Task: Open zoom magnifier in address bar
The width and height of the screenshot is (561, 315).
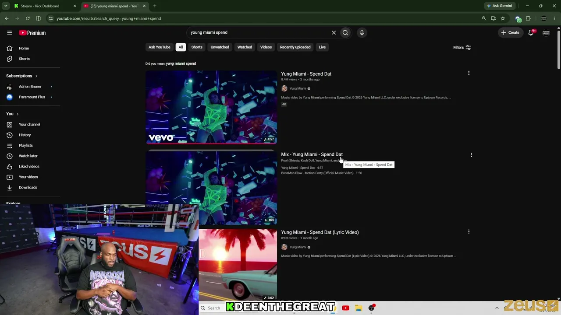Action: [x=484, y=18]
